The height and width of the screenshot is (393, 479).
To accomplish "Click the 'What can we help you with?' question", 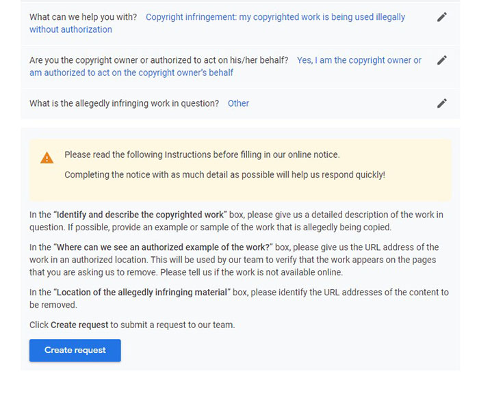I will click(83, 17).
